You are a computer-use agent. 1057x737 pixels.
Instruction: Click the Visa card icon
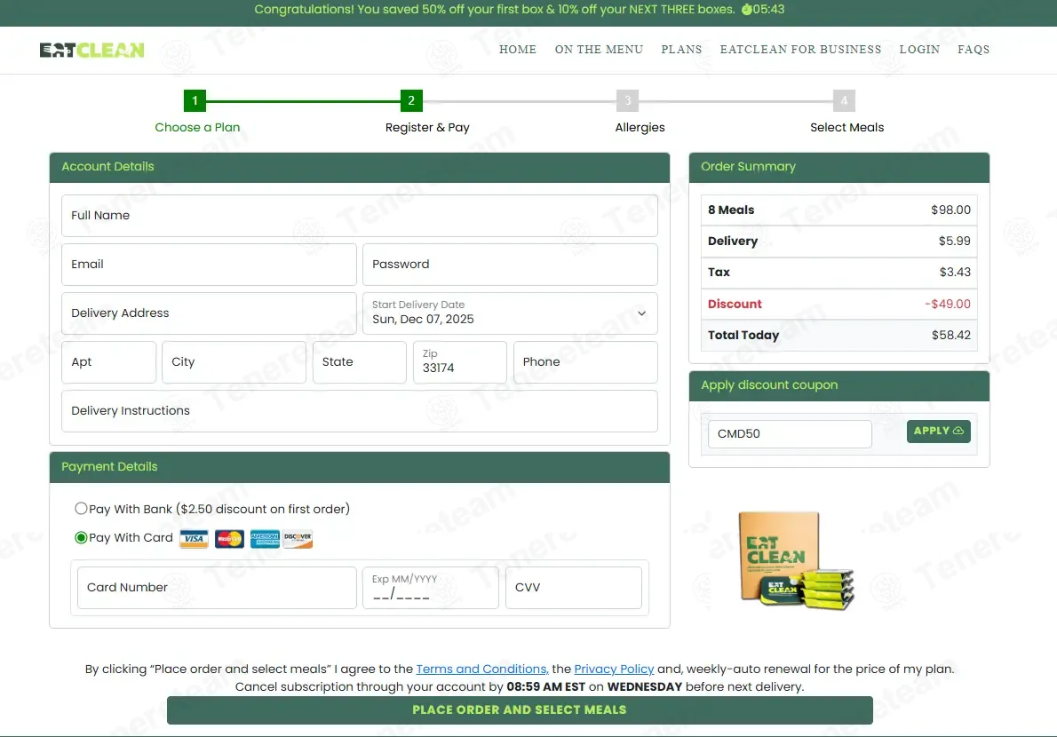click(195, 539)
